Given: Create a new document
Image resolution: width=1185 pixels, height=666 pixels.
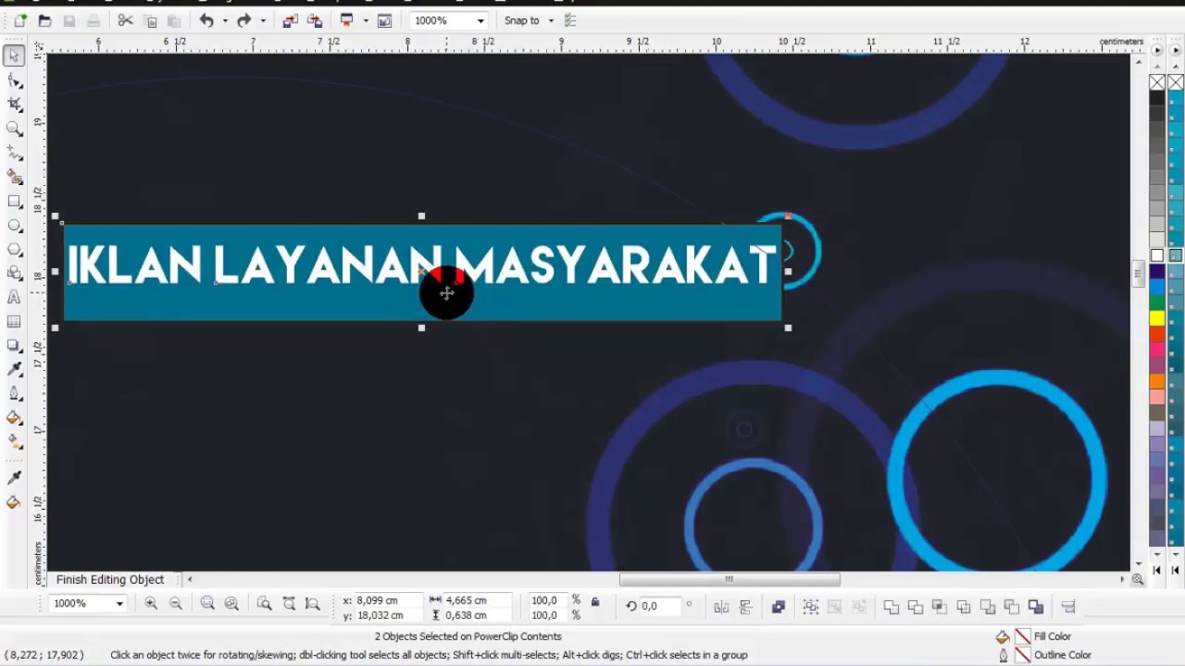Looking at the screenshot, I should [20, 20].
